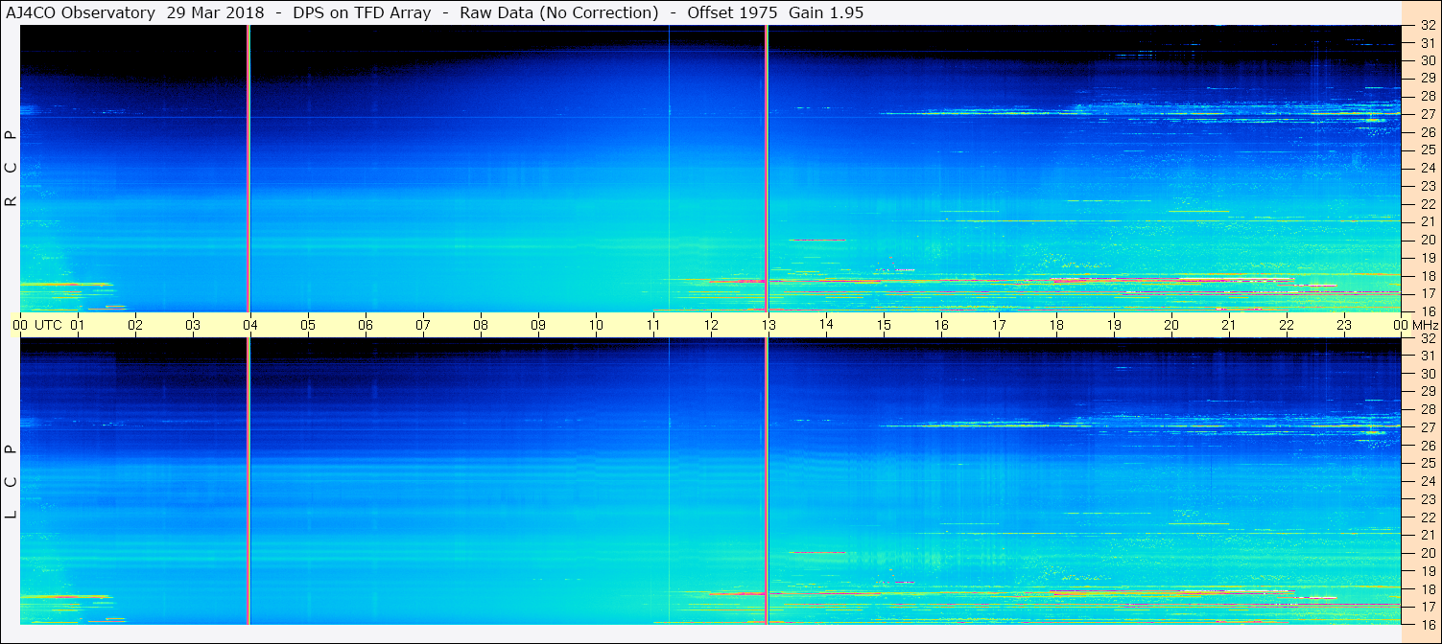Click the 23 MHz tick on the RCP frequency scale
This screenshot has height=644, width=1442.
point(1427,186)
